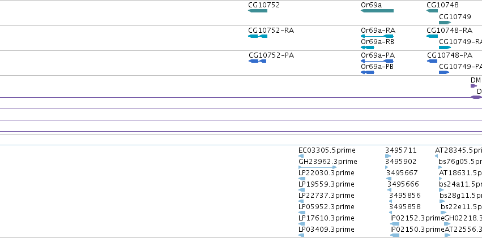The image size is (482, 238).
Task: Select the Or69a-PB protein glyph
Action: click(368, 72)
